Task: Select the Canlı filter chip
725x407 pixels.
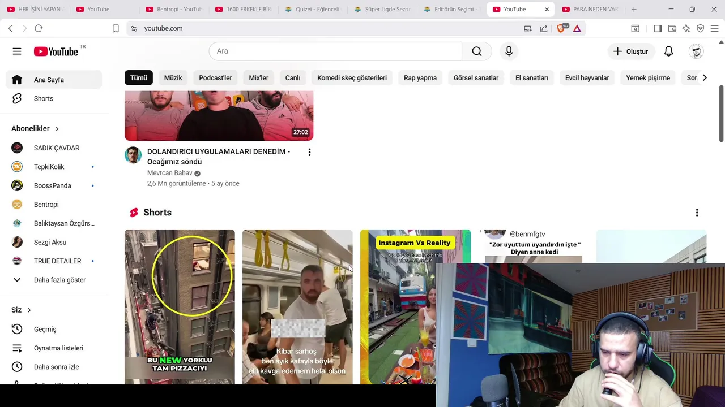Action: click(293, 78)
